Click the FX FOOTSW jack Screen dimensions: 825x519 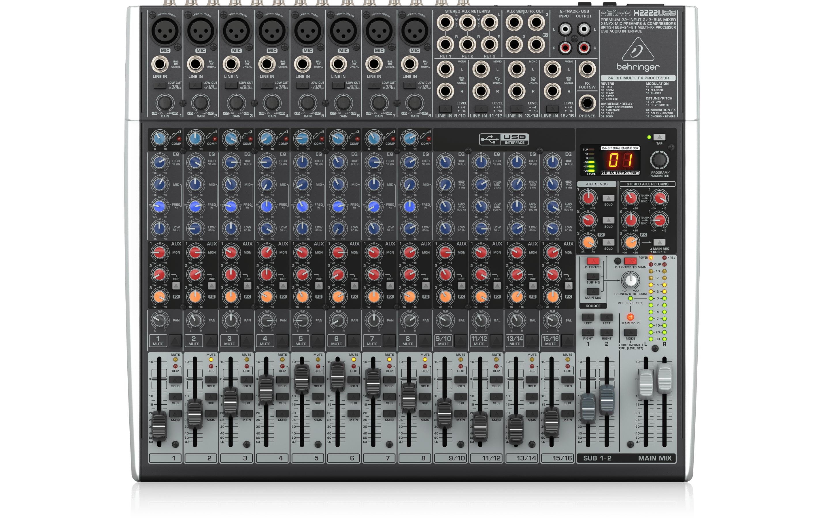587,69
